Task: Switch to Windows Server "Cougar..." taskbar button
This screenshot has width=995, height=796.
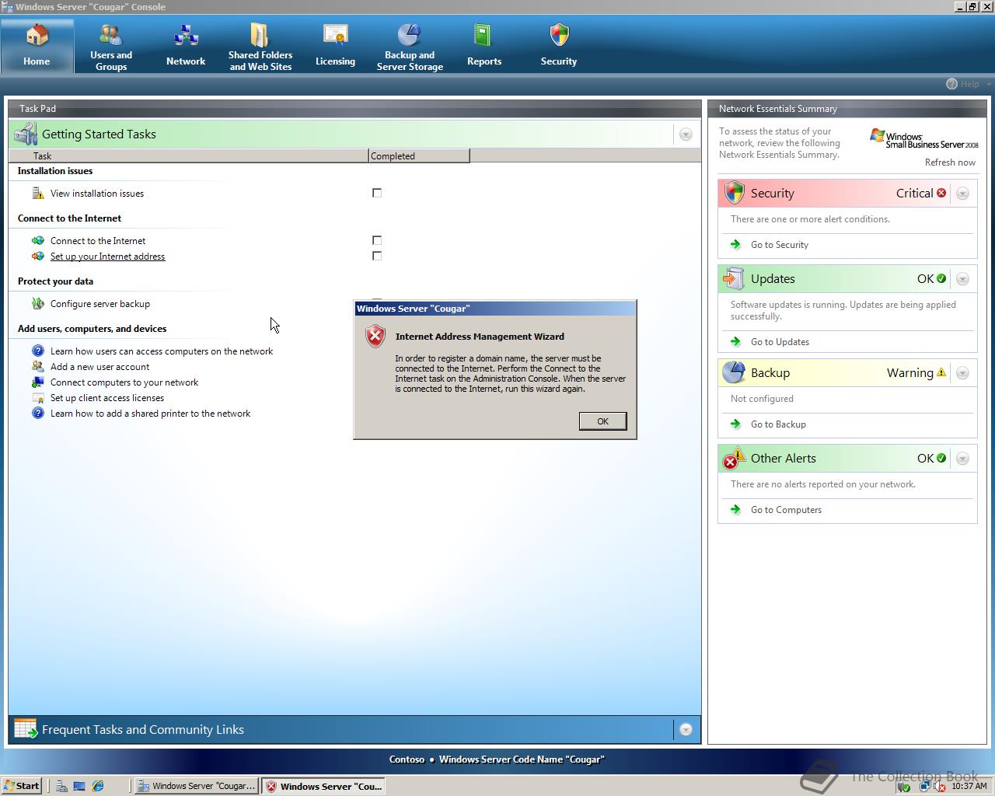Action: [x=196, y=786]
